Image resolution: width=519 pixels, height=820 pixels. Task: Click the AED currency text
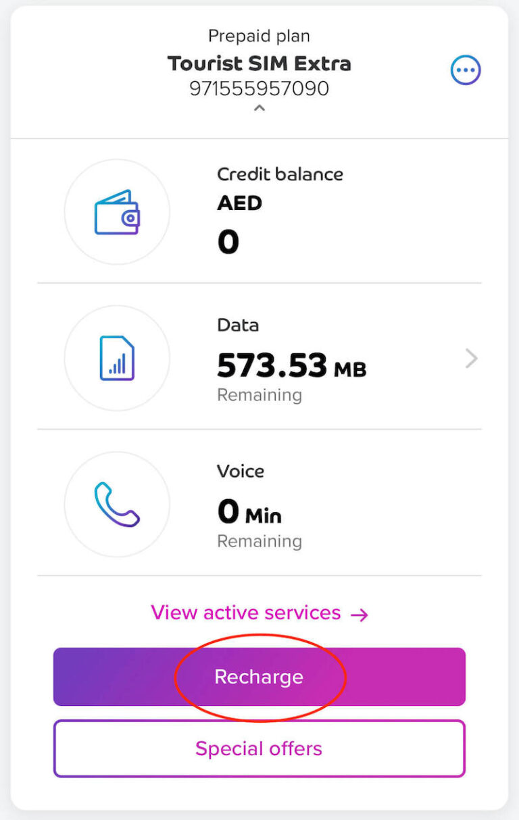click(239, 203)
